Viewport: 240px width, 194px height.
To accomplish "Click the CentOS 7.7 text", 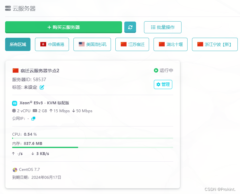I will coord(29,170).
